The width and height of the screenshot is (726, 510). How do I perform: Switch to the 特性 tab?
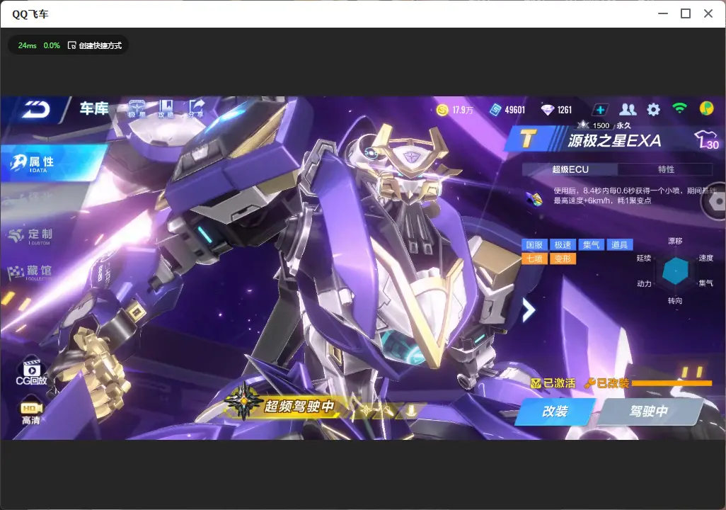[666, 169]
